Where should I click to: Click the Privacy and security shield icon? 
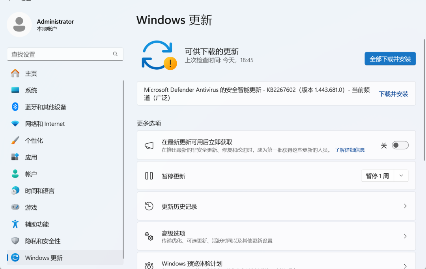tap(15, 241)
